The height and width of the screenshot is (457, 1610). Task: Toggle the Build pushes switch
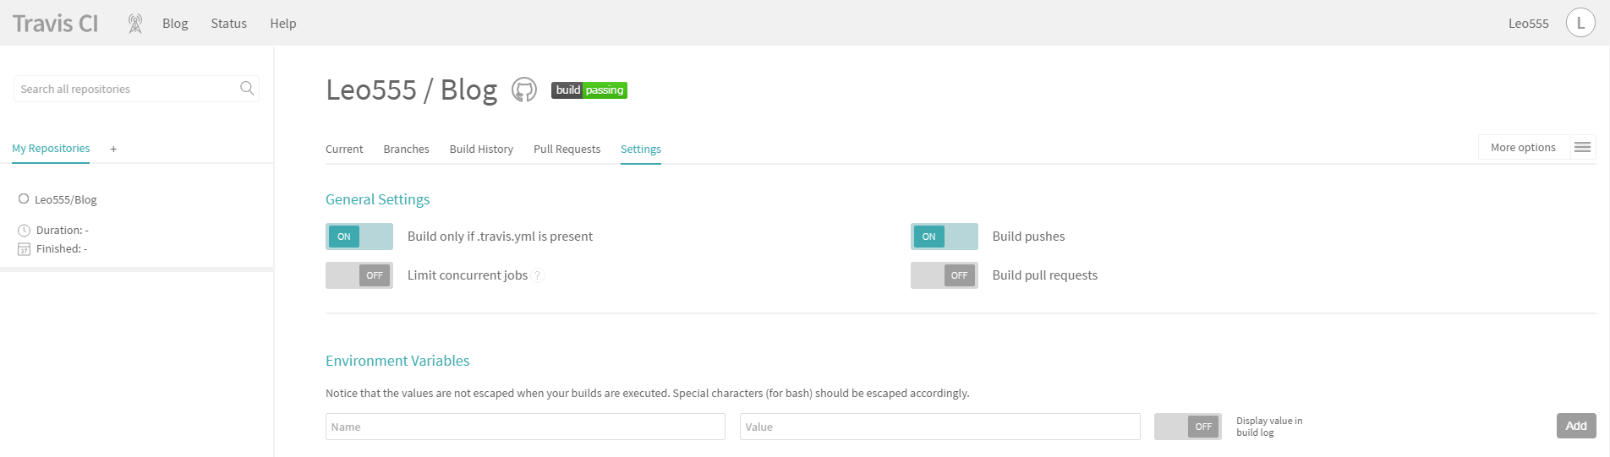tap(945, 237)
